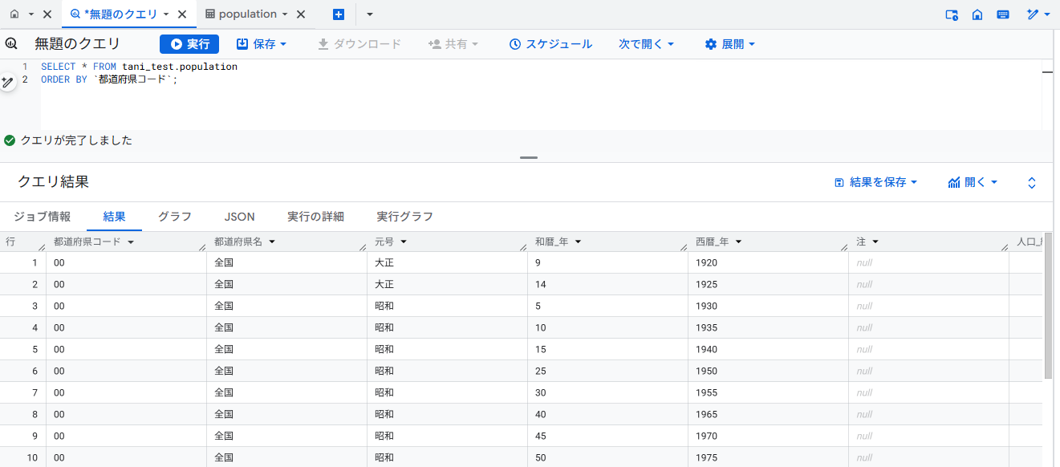Image resolution: width=1060 pixels, height=467 pixels.
Task: Open the 次で開く menu
Action: point(646,44)
